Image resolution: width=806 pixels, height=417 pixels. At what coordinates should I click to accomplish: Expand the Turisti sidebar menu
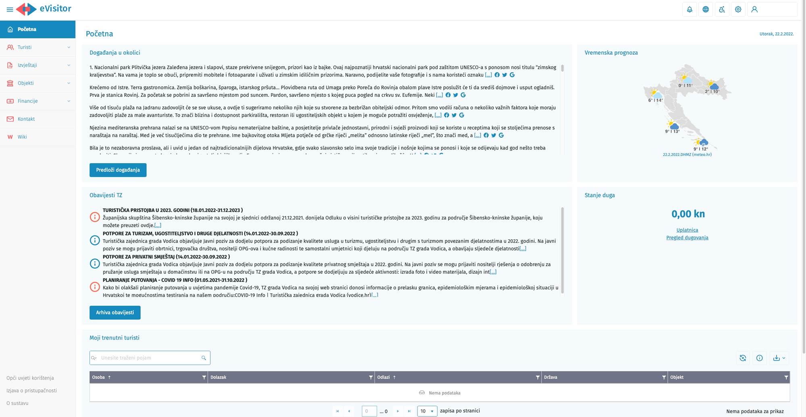[x=37, y=47]
